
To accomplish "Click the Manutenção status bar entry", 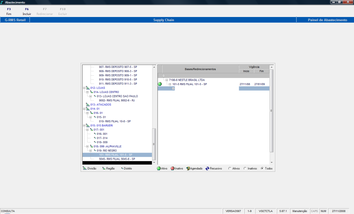I will tap(300, 211).
